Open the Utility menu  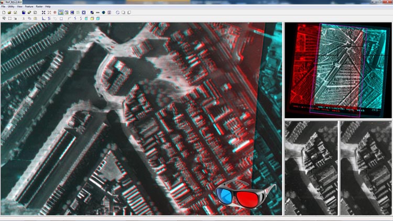point(11,6)
